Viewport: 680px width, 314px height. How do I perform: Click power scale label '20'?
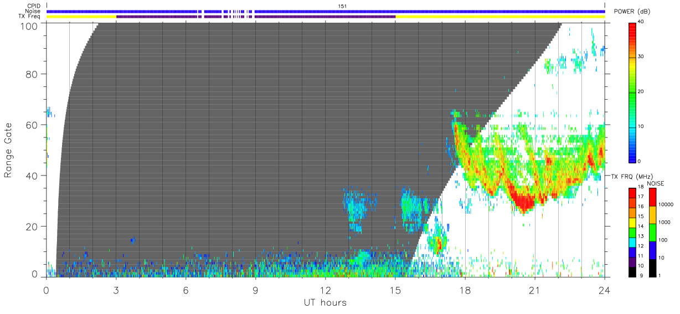(x=641, y=92)
